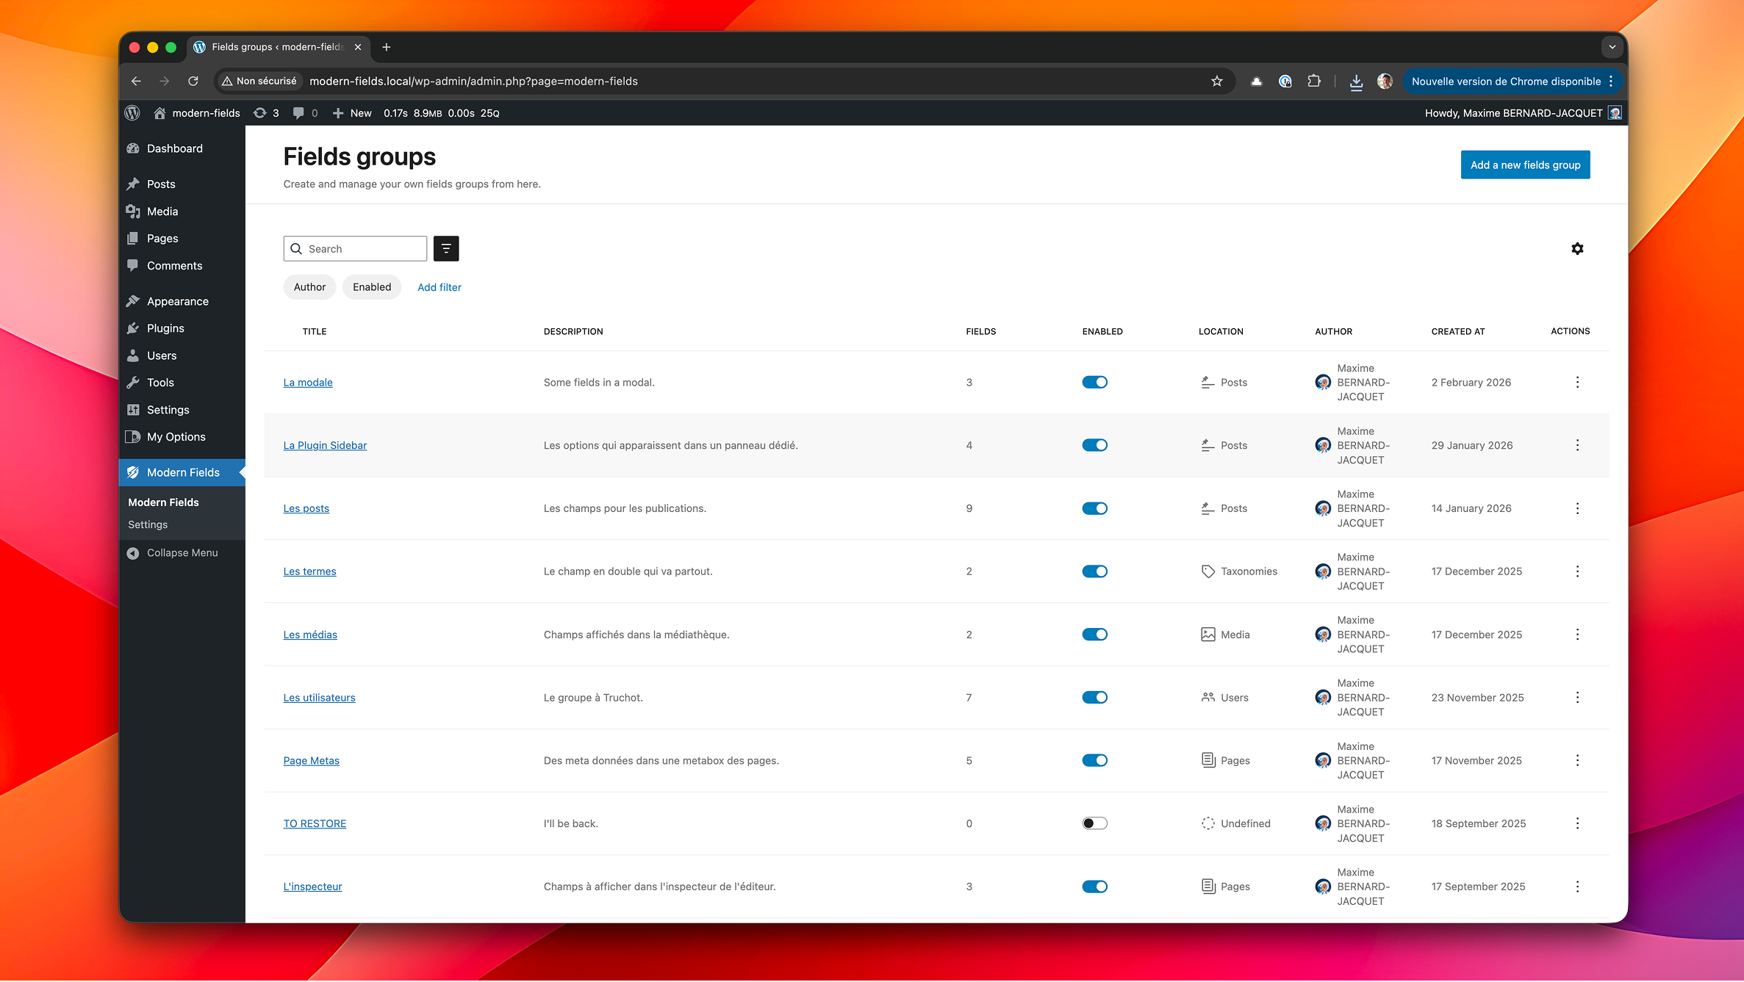Screen dimensions: 1744x982
Task: Click the Add a new fields group button
Action: coord(1525,165)
